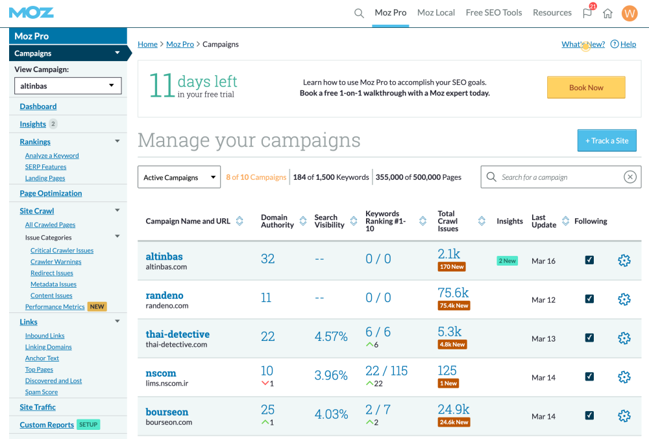Click the Book Now button
The width and height of the screenshot is (649, 439).
[586, 88]
